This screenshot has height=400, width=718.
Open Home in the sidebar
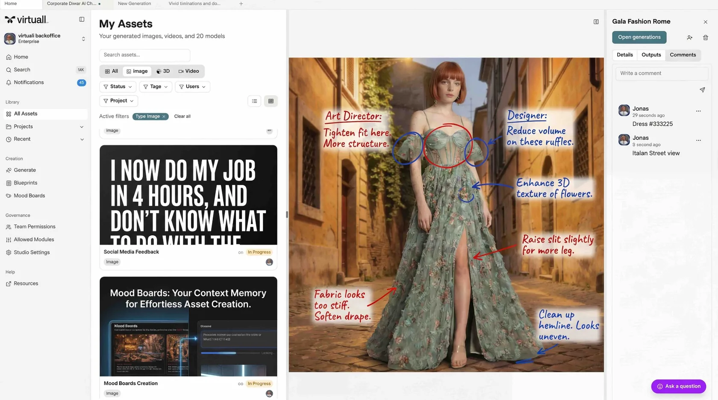pos(21,57)
